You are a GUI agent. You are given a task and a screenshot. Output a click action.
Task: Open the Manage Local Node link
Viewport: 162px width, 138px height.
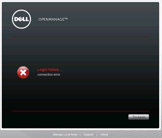(x=65, y=134)
